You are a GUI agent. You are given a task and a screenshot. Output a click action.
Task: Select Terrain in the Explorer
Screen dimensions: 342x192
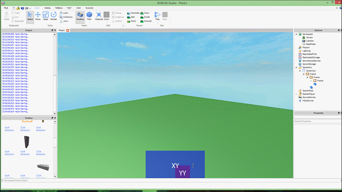tap(309, 38)
